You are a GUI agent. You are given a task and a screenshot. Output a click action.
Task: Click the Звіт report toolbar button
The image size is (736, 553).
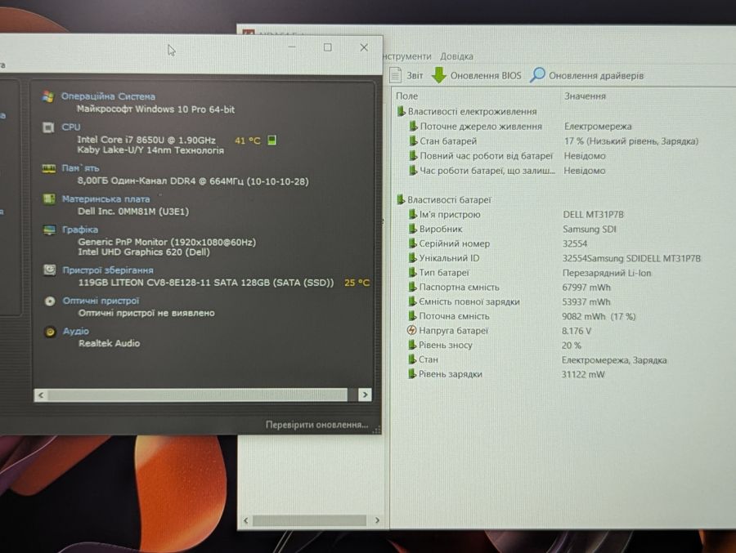coord(406,75)
